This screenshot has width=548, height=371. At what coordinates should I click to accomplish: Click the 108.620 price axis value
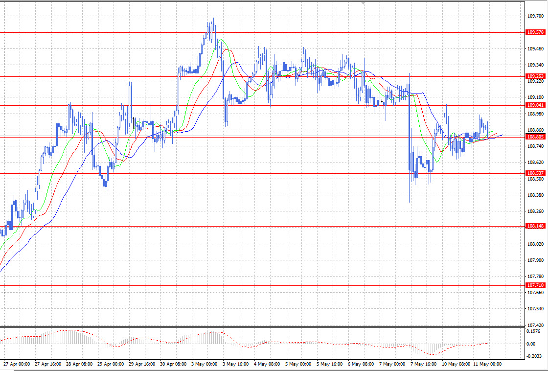[535, 162]
